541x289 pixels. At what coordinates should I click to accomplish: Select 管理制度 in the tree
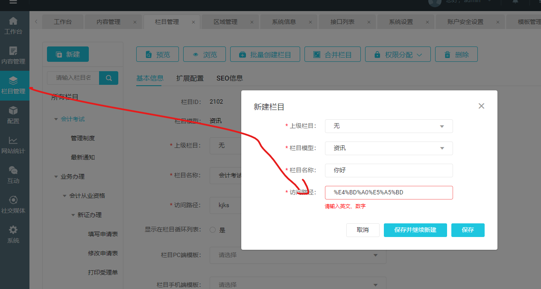click(83, 138)
